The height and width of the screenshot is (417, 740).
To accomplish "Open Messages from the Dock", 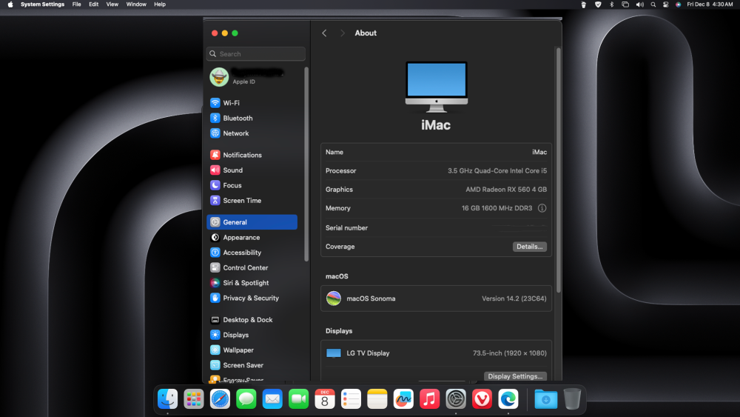I will [x=246, y=399].
